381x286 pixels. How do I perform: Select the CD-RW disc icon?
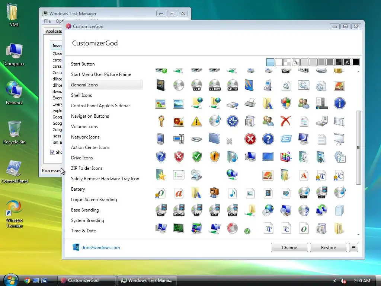(233, 85)
